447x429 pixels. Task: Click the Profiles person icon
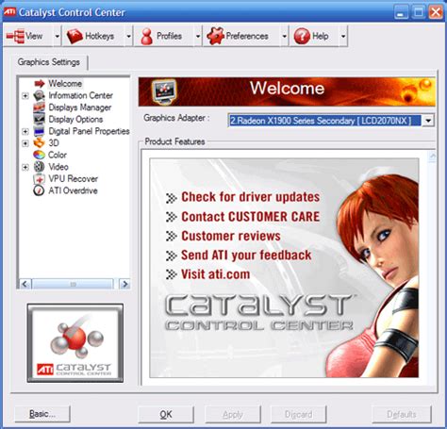(146, 36)
